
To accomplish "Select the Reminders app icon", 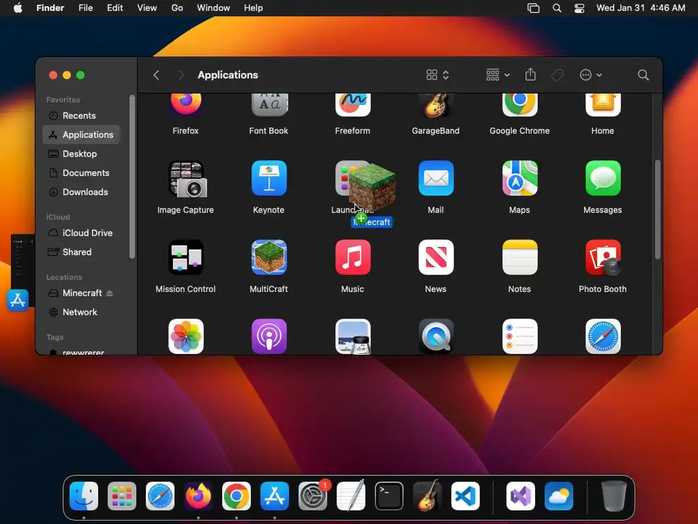I will 519,336.
